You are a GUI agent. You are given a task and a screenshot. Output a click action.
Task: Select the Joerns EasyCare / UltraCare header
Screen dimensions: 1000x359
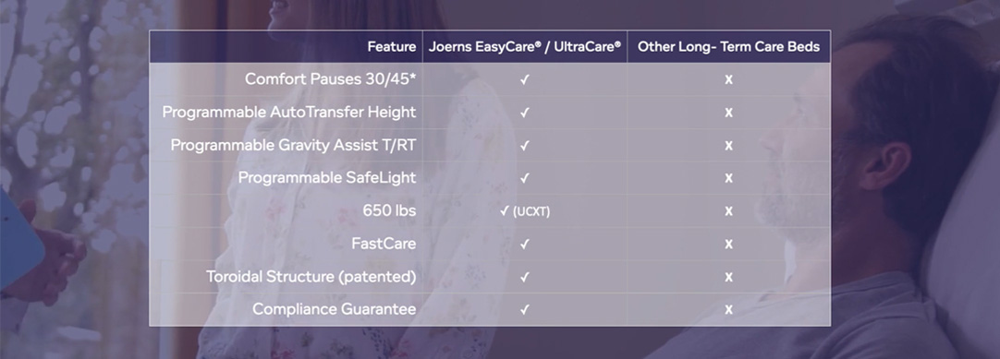[x=524, y=46]
